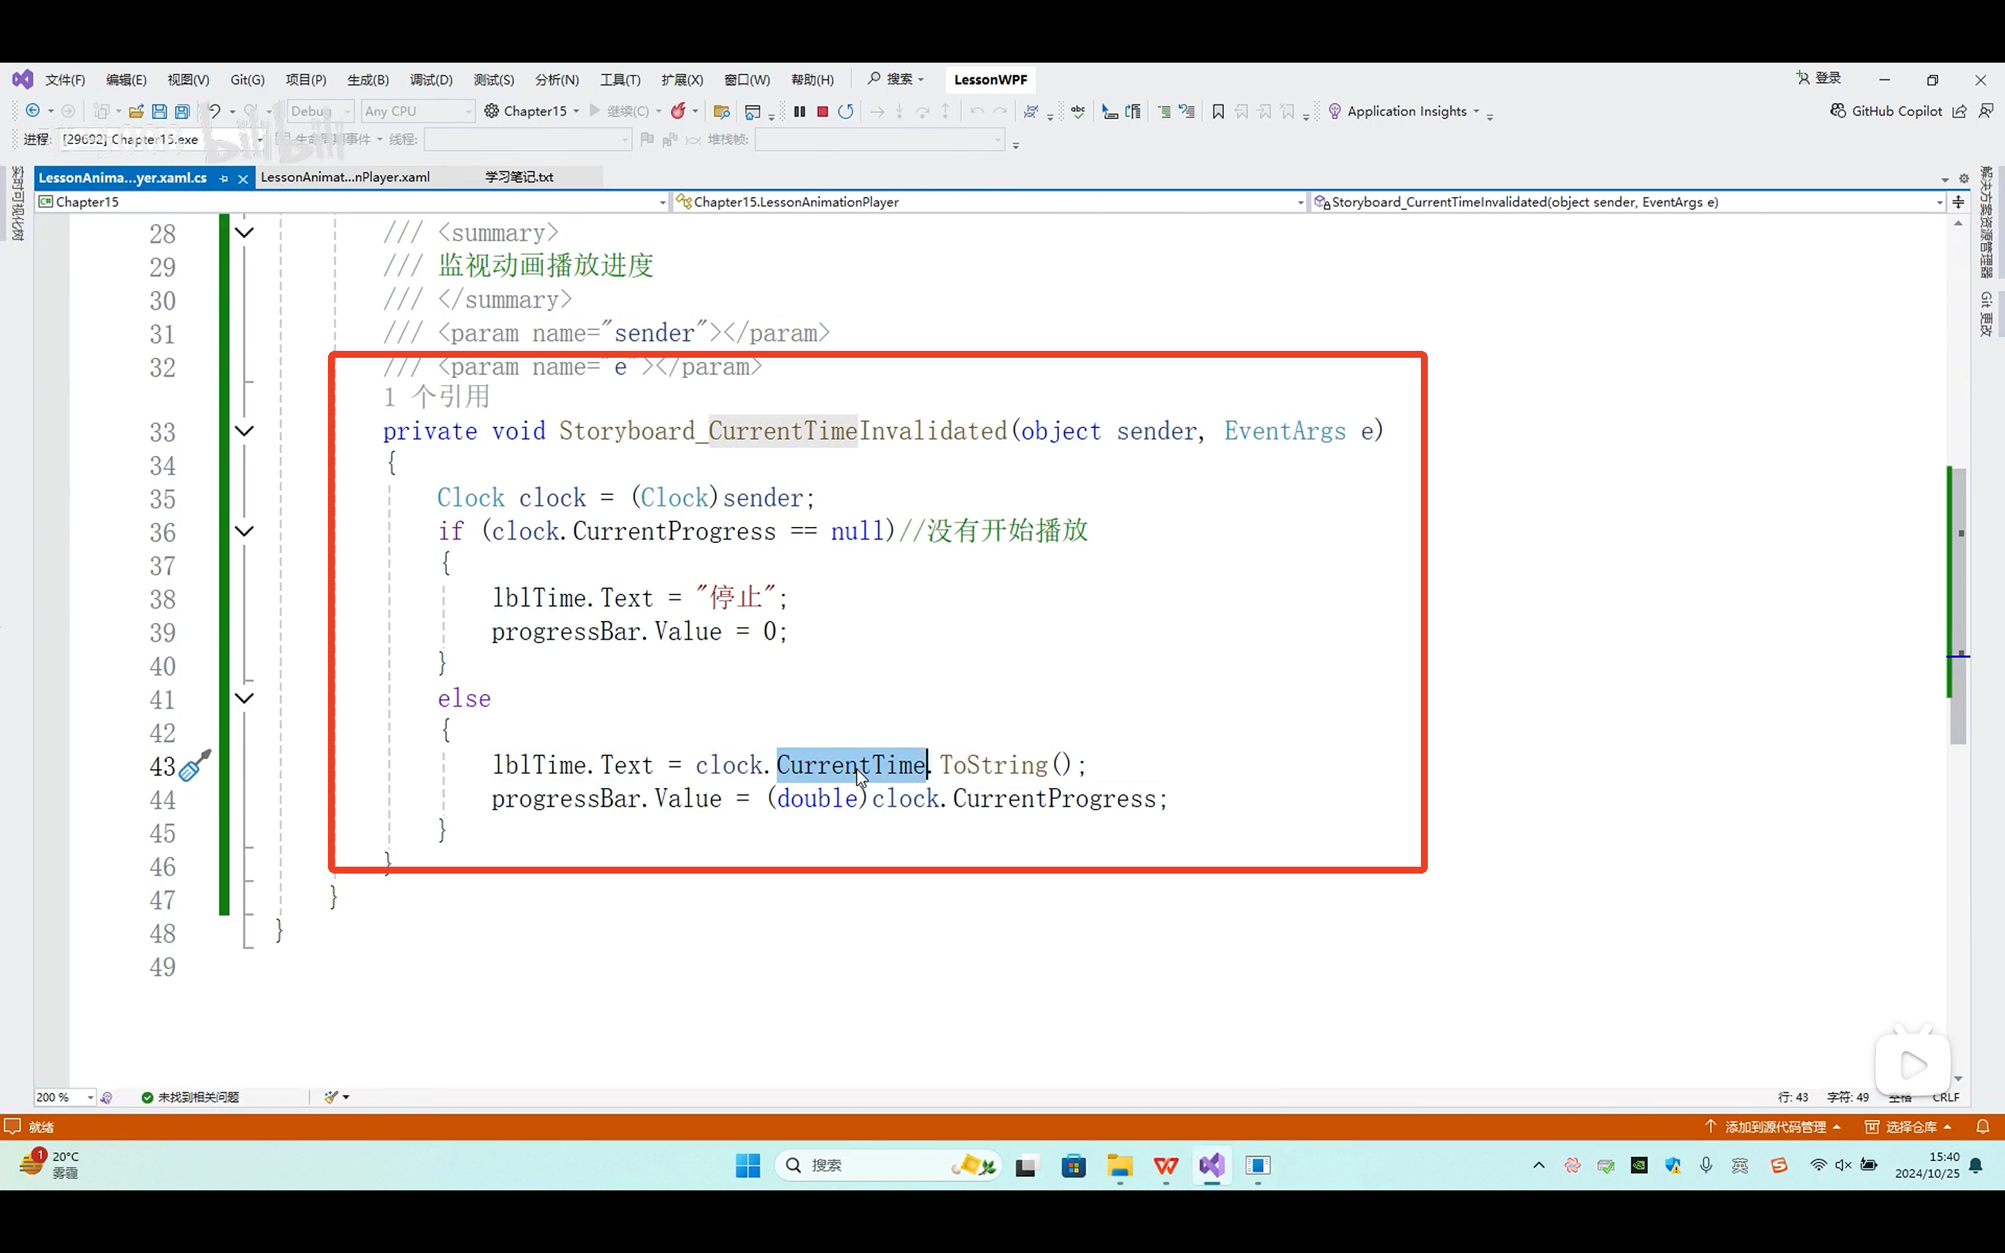Collapse the if block at line 36
Viewport: 2005px width, 1253px height.
(244, 531)
